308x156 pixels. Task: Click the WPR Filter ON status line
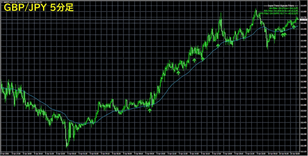(278, 14)
